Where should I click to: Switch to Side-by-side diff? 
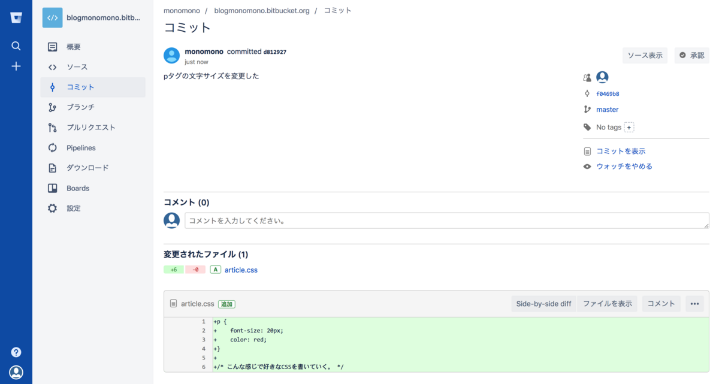(543, 304)
